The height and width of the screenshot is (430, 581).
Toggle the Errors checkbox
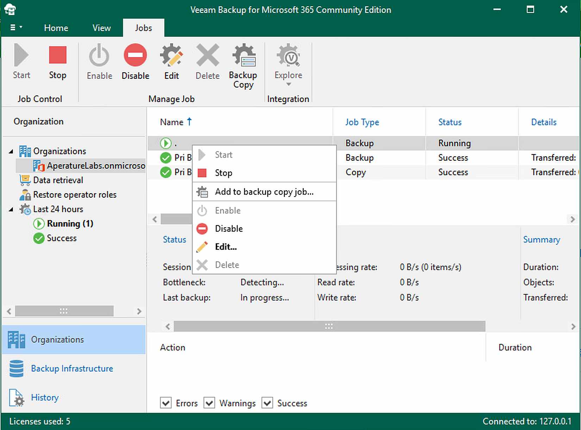pos(166,403)
